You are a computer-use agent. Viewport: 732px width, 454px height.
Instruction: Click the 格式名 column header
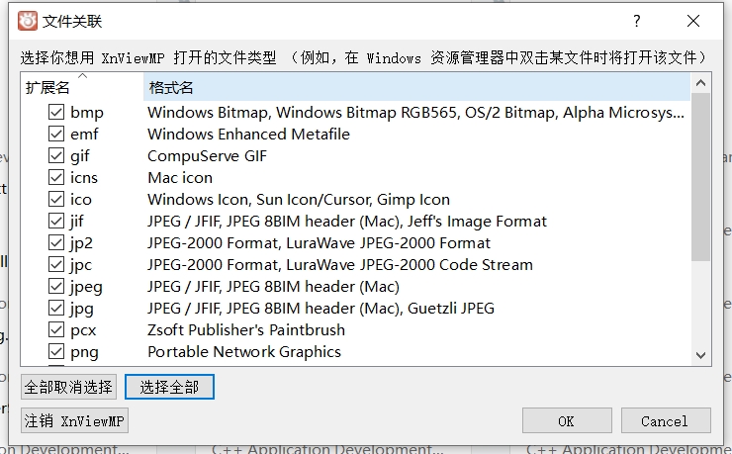[x=415, y=88]
